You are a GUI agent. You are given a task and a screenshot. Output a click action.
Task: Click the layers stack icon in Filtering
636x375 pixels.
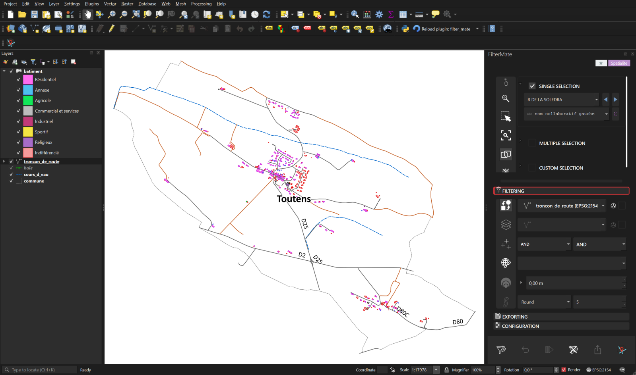[506, 225]
